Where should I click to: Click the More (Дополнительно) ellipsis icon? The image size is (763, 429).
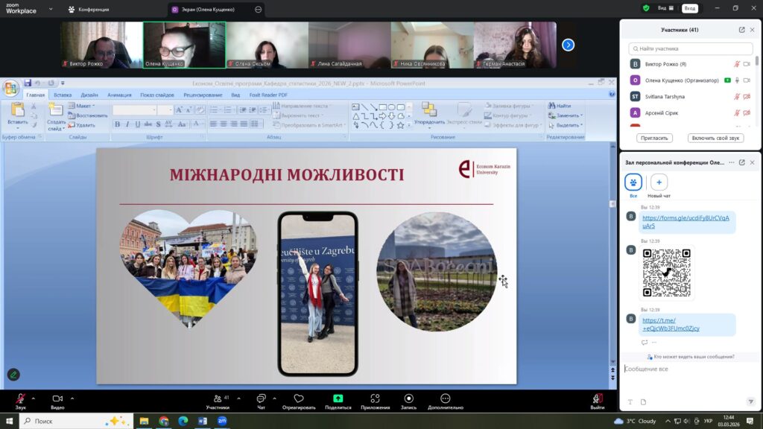(x=446, y=398)
